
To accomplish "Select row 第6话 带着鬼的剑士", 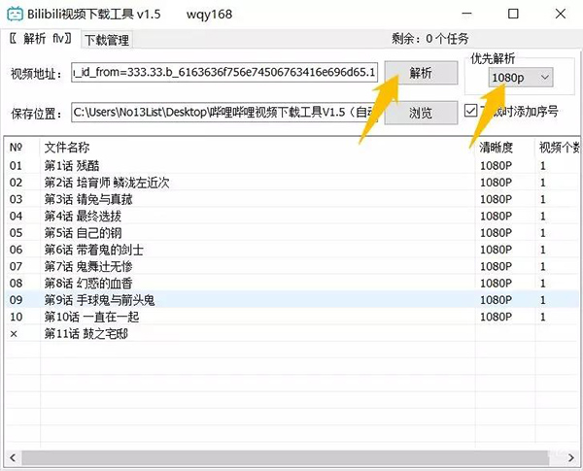I will click(x=292, y=250).
